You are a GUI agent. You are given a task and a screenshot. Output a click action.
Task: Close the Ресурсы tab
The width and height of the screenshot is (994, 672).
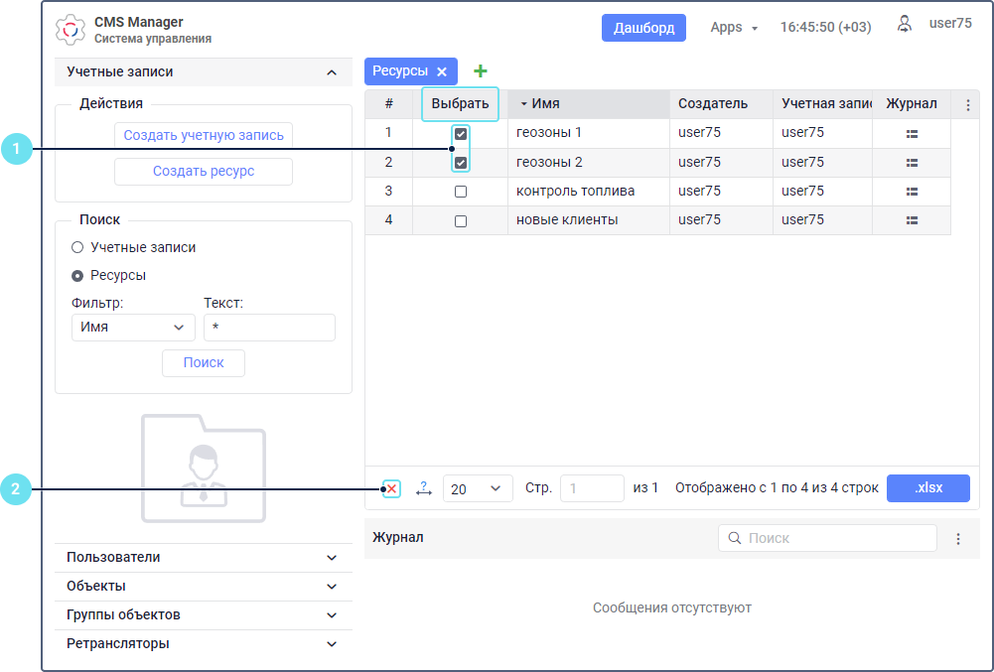[x=442, y=71]
